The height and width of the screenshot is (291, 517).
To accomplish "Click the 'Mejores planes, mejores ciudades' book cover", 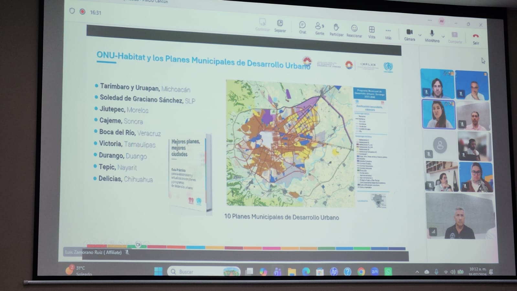I will [x=190, y=173].
